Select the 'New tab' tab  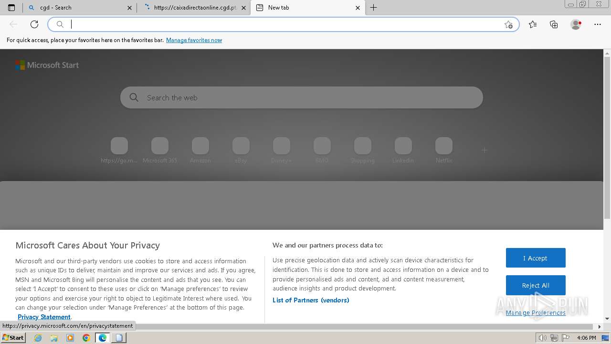pyautogui.click(x=307, y=8)
